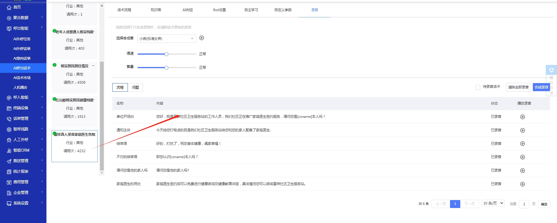Screen dimensions: 557x223
Task: Play the recording for 不对的结束语
Action: click(x=523, y=157)
